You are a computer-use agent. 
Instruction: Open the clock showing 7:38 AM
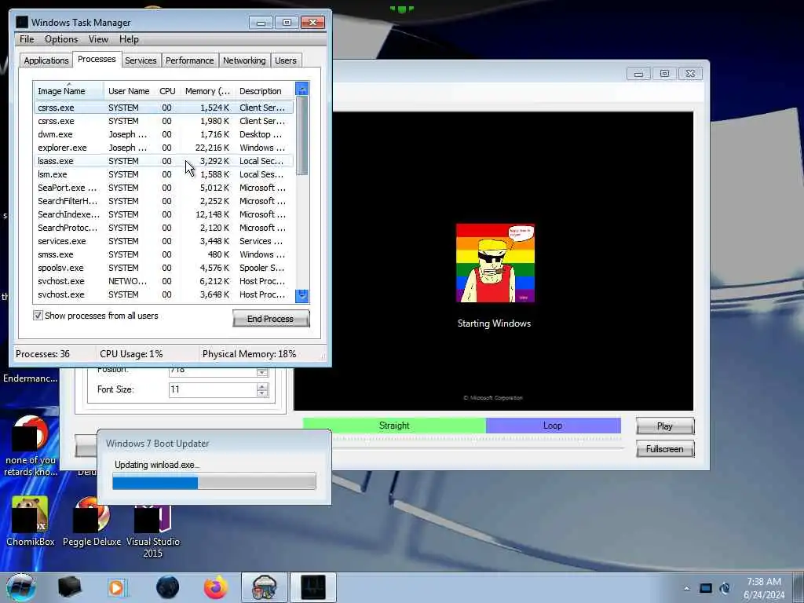(764, 588)
